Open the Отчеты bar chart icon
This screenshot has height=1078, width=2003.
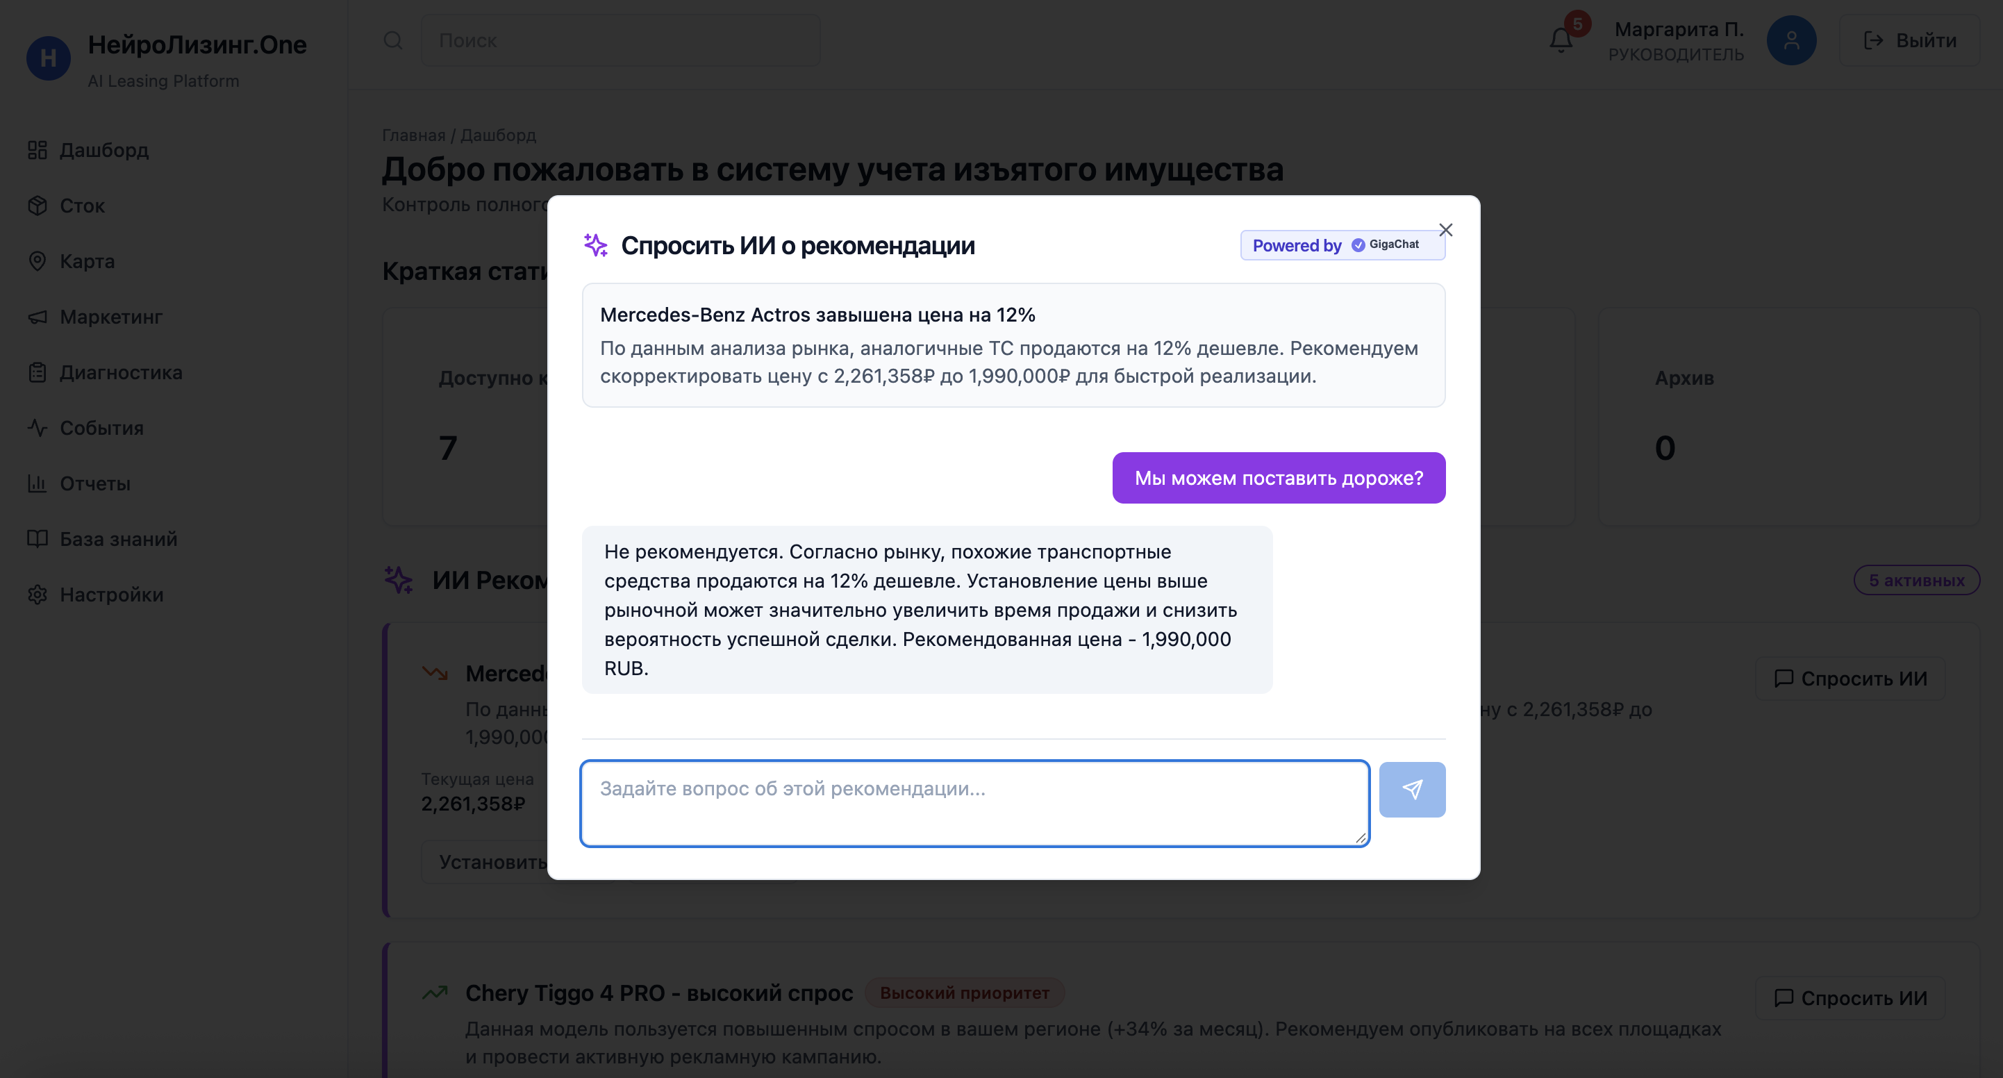pyautogui.click(x=38, y=483)
